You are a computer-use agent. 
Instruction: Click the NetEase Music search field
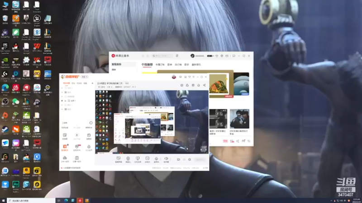pos(162,56)
